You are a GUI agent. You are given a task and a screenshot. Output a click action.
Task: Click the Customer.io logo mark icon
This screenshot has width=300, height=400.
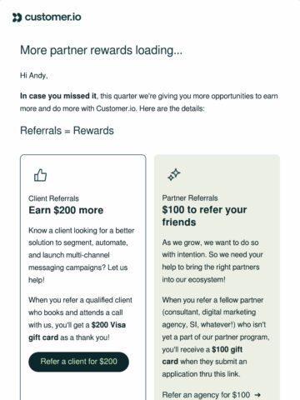(17, 17)
